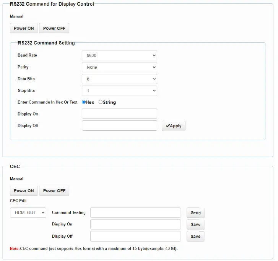This screenshot has width=278, height=261.
Task: Click the red 'Note:' text
Action: pos(15,248)
